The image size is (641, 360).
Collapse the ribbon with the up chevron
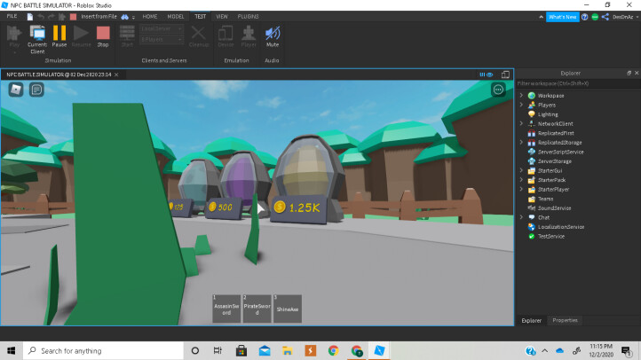542,17
